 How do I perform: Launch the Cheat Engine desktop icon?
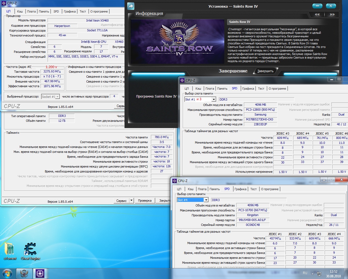pyautogui.click(x=30, y=251)
